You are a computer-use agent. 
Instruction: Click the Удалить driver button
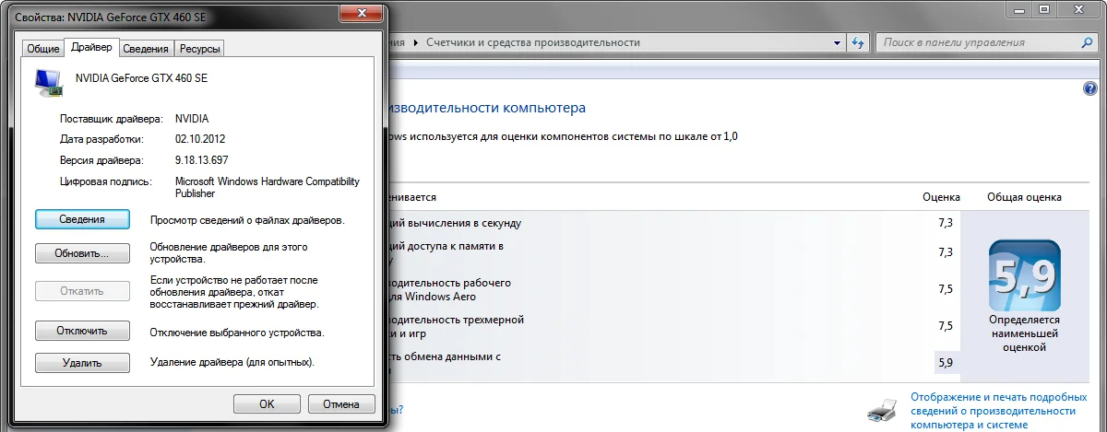(82, 363)
